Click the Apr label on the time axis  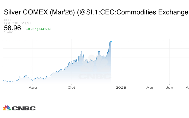150,88
